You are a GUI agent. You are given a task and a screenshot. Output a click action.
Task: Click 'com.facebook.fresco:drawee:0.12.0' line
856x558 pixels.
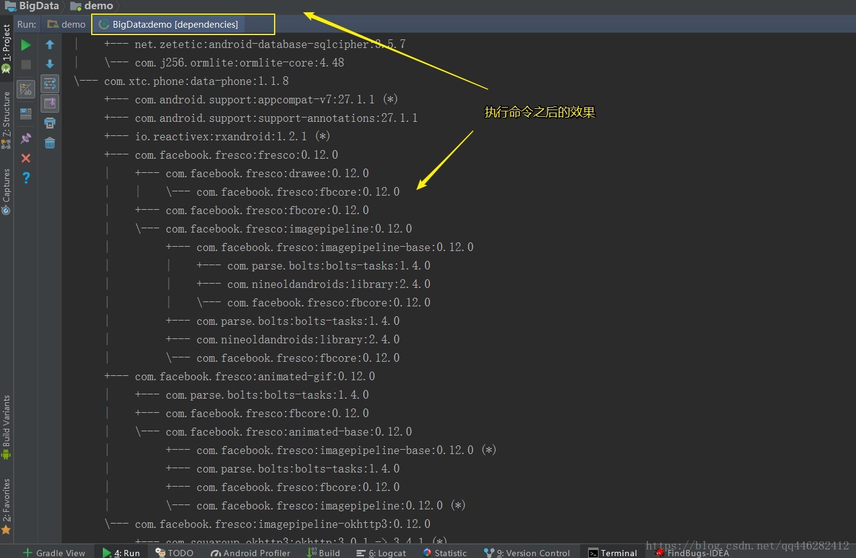coord(267,173)
